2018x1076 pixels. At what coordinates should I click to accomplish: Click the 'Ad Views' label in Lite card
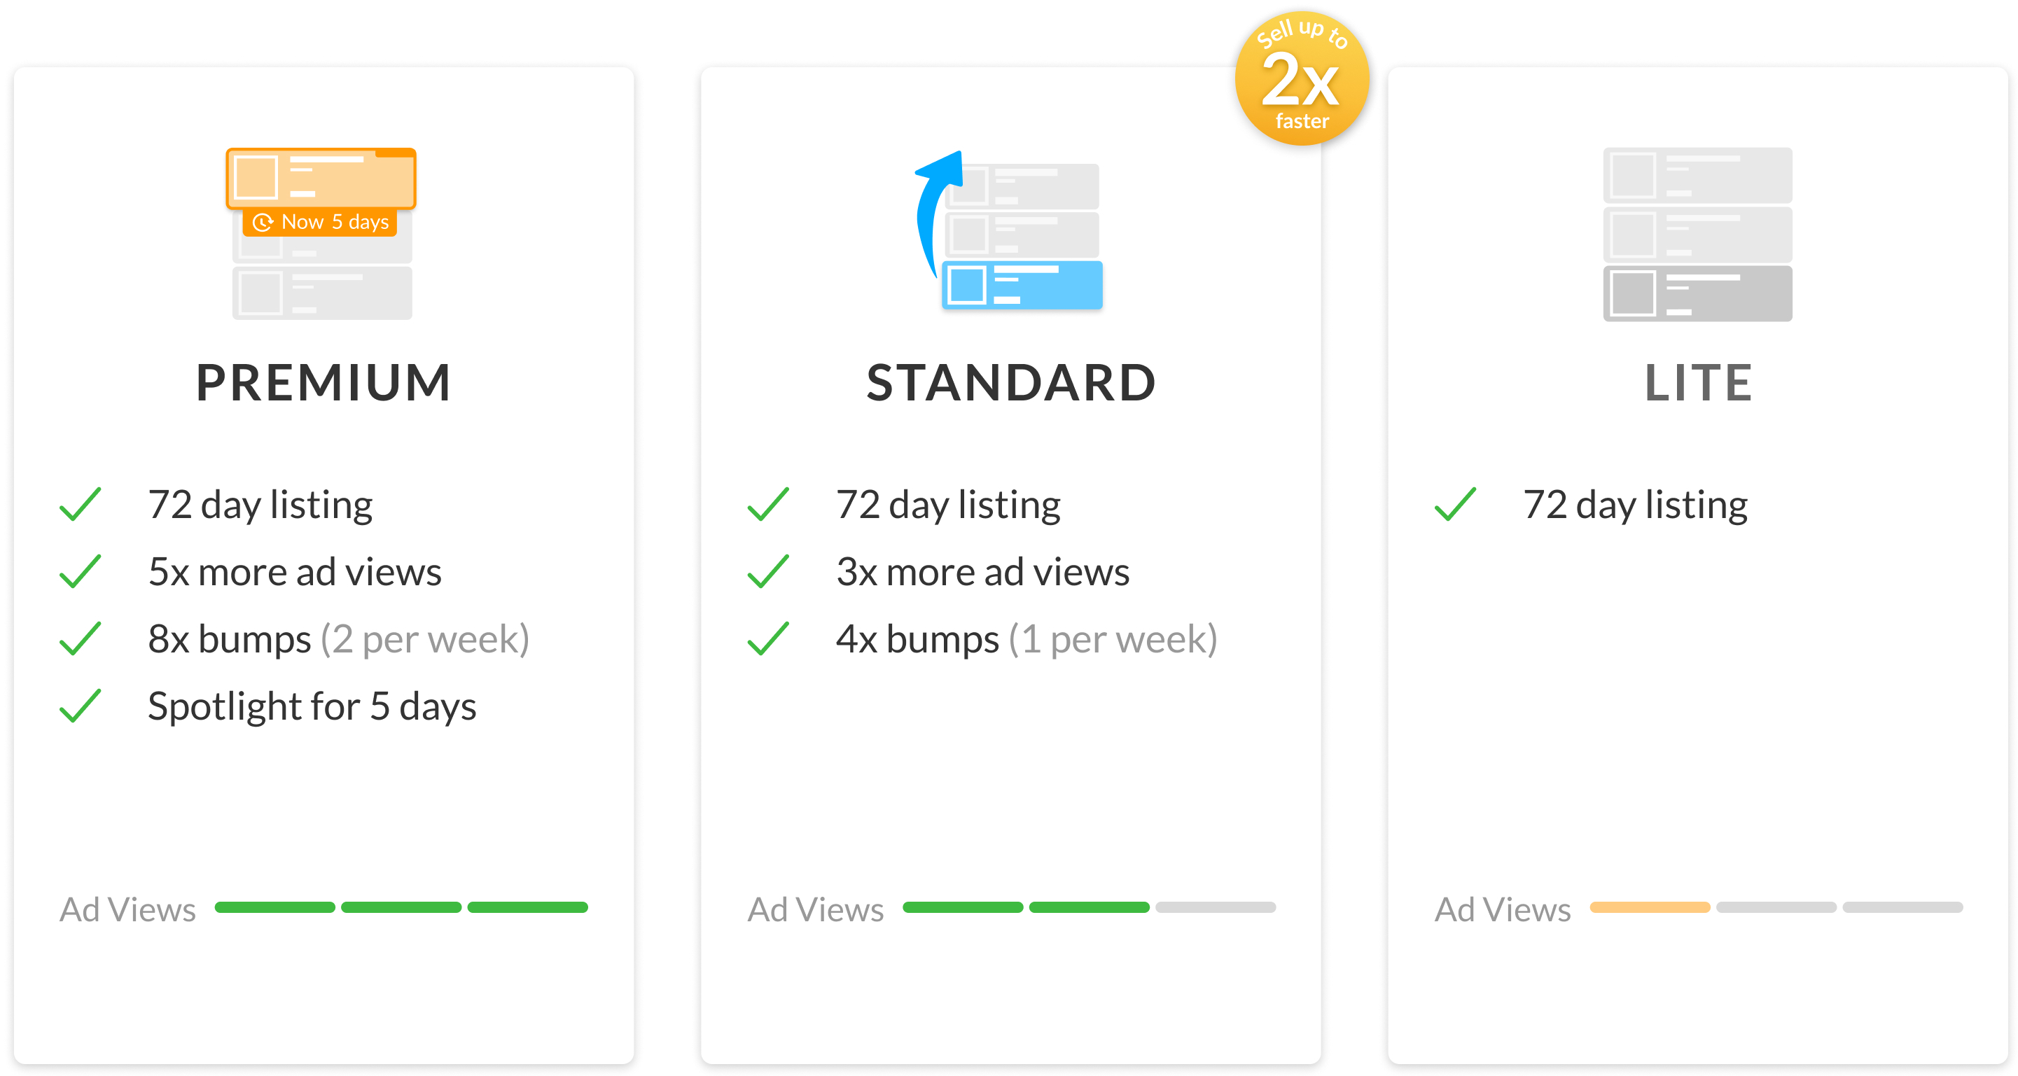point(1503,909)
